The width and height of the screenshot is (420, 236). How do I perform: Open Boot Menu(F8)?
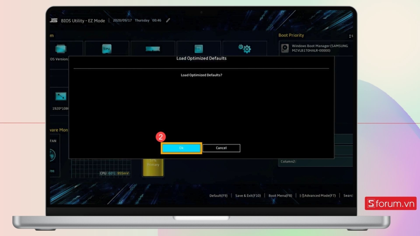280,195
